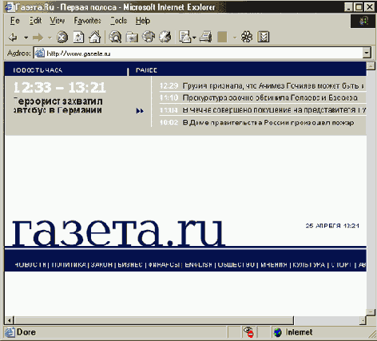Open the БИЗНЕС navigation section
The width and height of the screenshot is (377, 341).
pyautogui.click(x=130, y=265)
